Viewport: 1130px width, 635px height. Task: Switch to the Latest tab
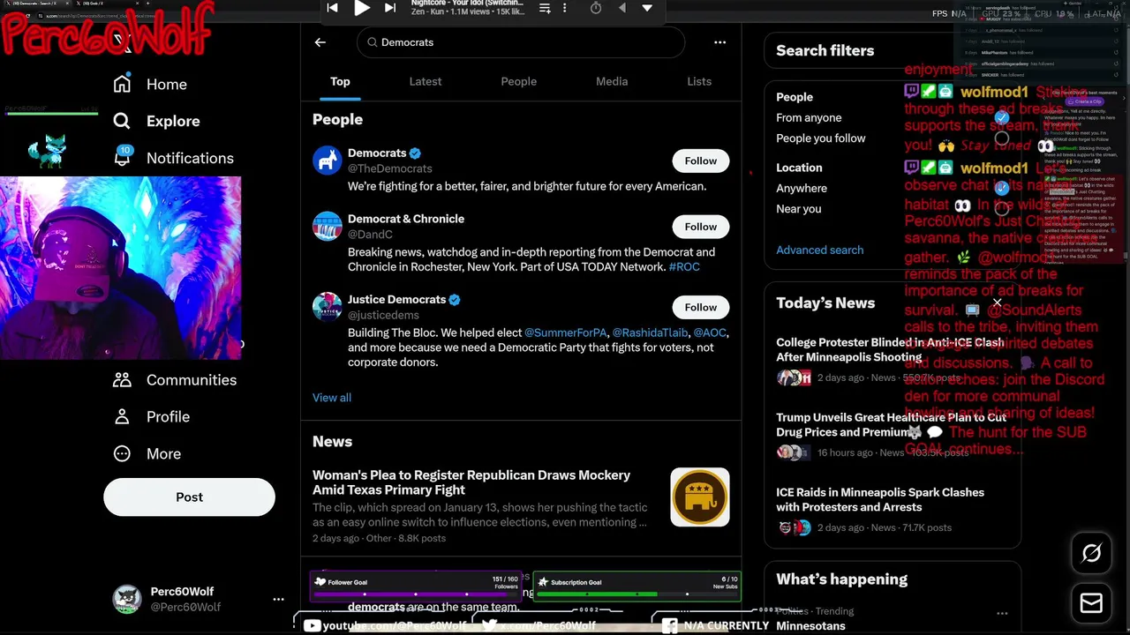[425, 81]
